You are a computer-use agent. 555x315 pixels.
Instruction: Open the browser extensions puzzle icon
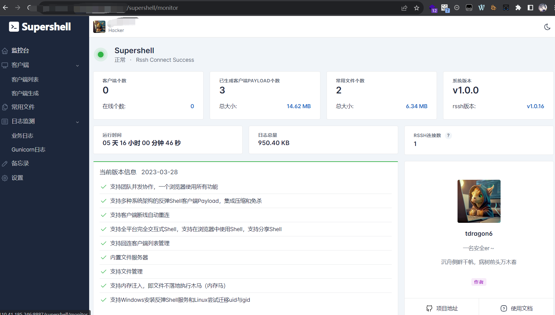[x=518, y=8]
